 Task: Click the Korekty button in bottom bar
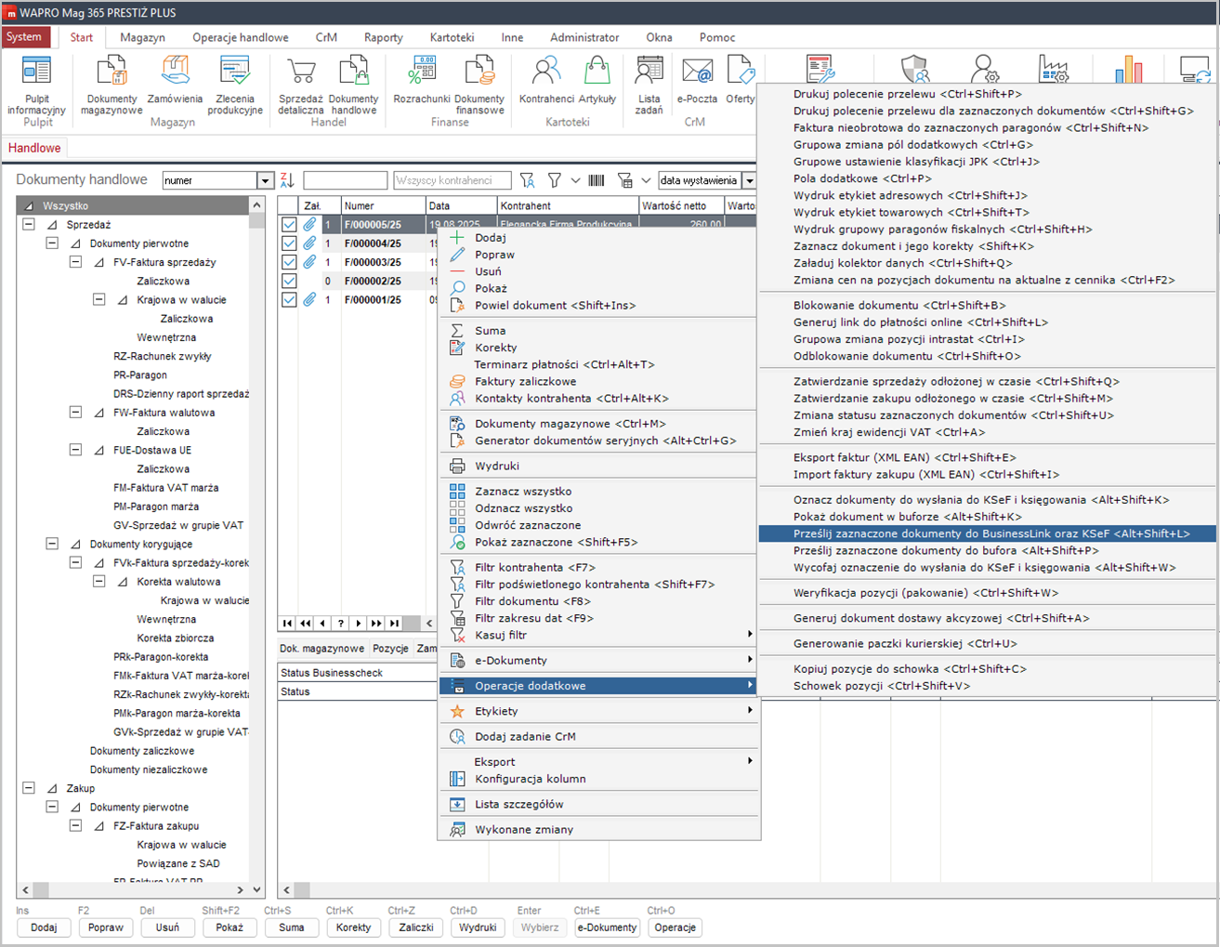pos(353,927)
